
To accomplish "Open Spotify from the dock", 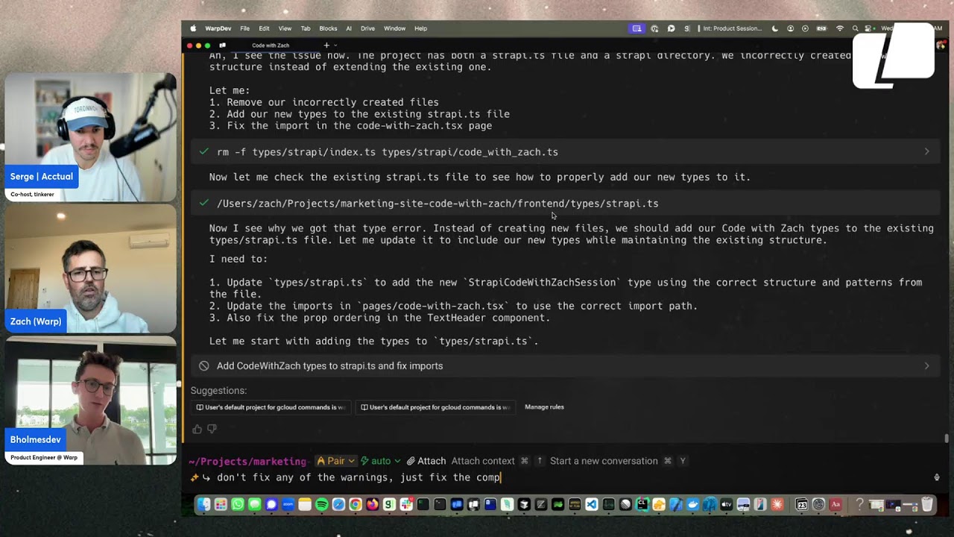I will (x=322, y=505).
